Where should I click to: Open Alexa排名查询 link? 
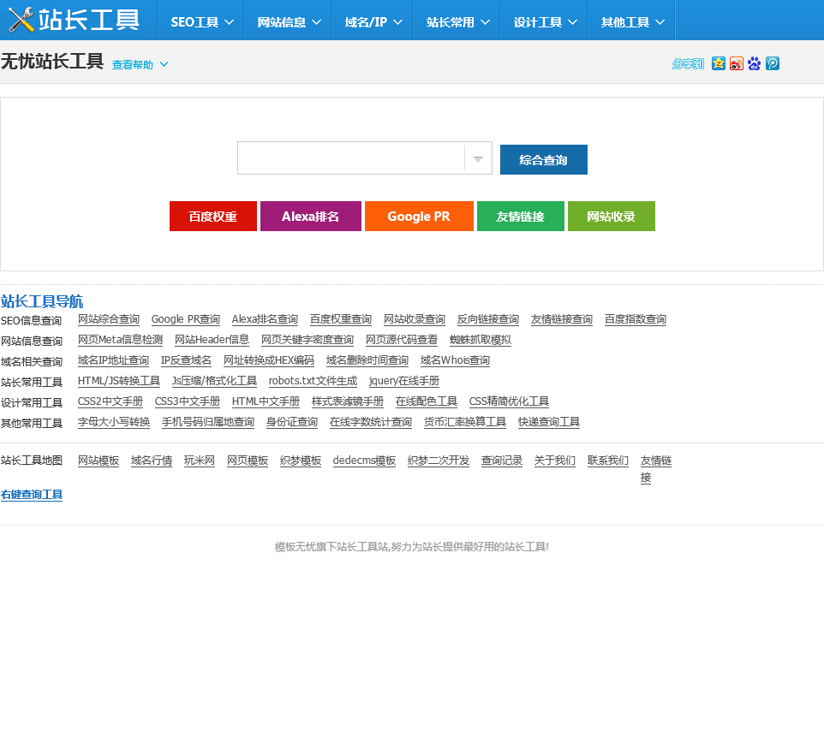tap(265, 319)
